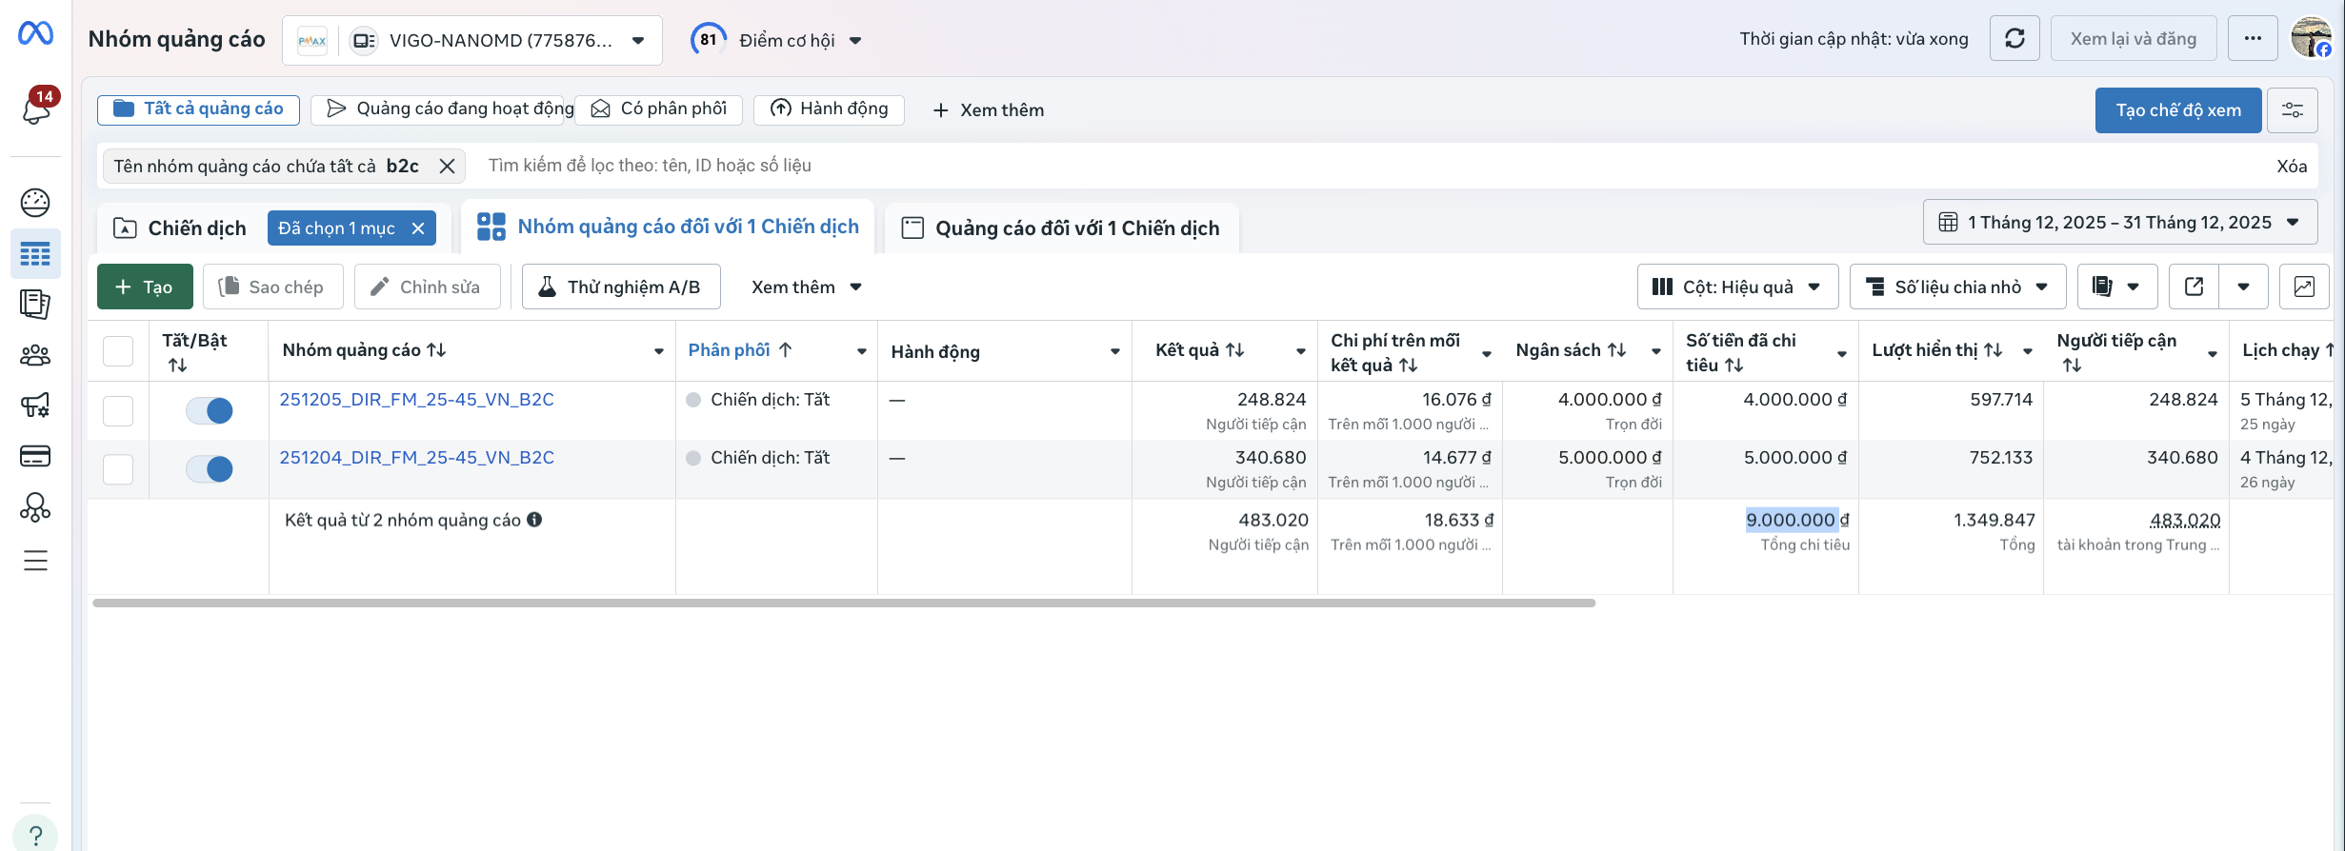The width and height of the screenshot is (2345, 851).
Task: Expand the Cột: Hiệu quả columns dropdown
Action: tap(1737, 287)
